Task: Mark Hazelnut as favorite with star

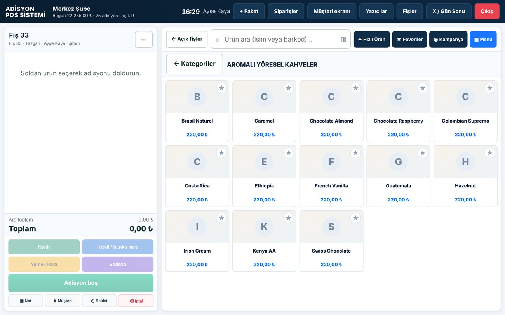Action: click(489, 153)
